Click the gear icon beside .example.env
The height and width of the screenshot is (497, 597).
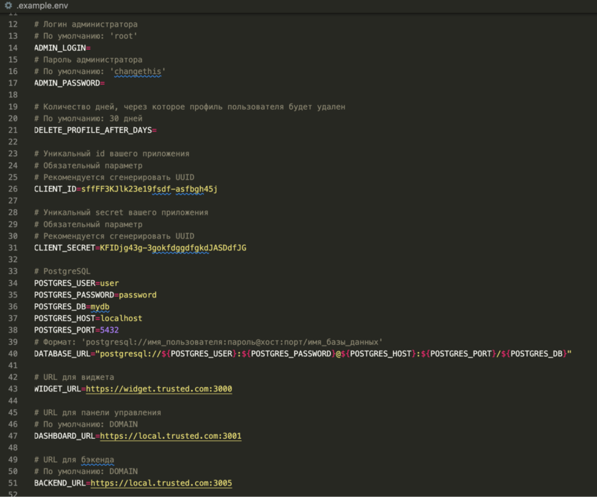(x=8, y=6)
